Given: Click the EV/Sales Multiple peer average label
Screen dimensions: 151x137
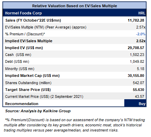Looking at the screenshot, I should click(x=46, y=27).
